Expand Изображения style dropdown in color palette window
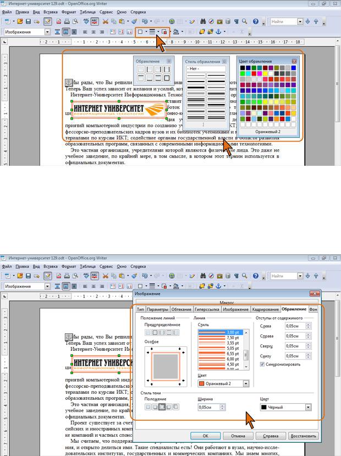The width and height of the screenshot is (341, 456). [x=47, y=32]
